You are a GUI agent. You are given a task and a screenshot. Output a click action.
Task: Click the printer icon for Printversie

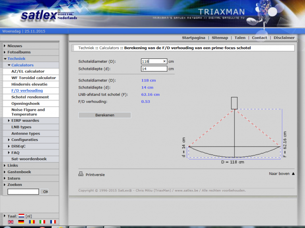[81, 174]
